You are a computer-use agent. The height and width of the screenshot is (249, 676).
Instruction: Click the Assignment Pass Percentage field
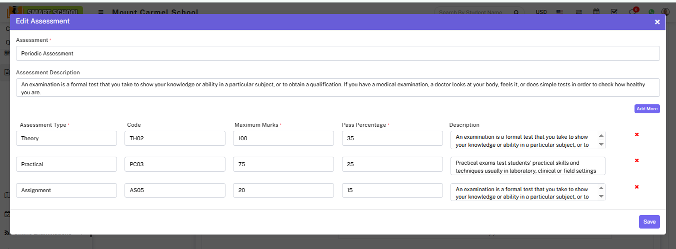click(392, 190)
